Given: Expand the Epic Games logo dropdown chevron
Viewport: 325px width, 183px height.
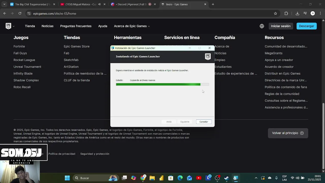Looking at the screenshot, I should 14,26.
